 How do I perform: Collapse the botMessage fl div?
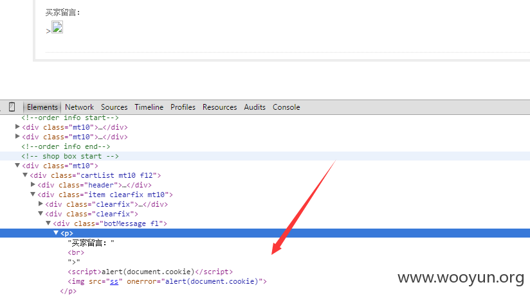(x=48, y=223)
